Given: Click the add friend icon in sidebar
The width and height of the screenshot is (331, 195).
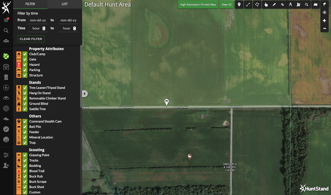Looking at the screenshot, I should (x=6, y=165).
